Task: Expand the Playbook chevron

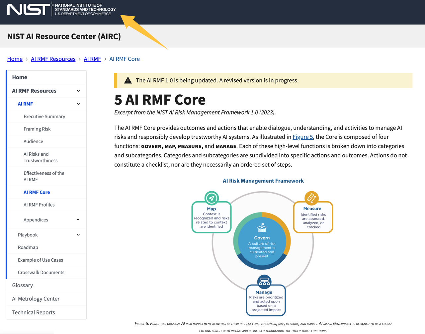Action: [78, 235]
